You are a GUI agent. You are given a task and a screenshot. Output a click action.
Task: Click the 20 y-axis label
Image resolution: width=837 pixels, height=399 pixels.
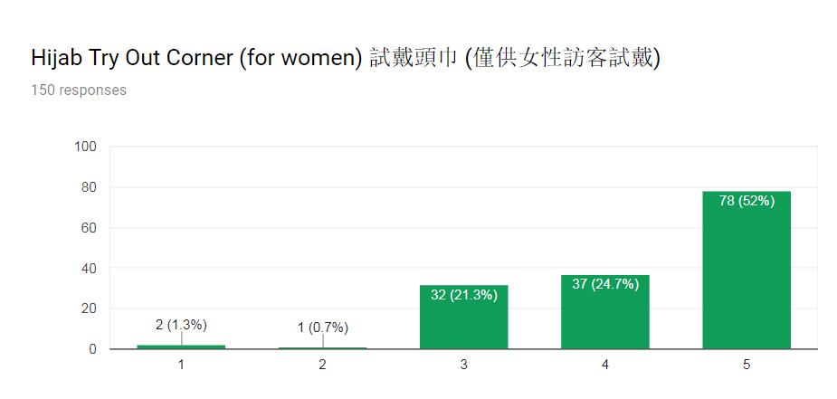(x=90, y=309)
